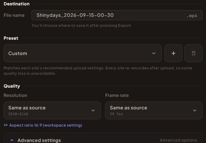
Task: Click the Resolution label
Action: (x=15, y=95)
